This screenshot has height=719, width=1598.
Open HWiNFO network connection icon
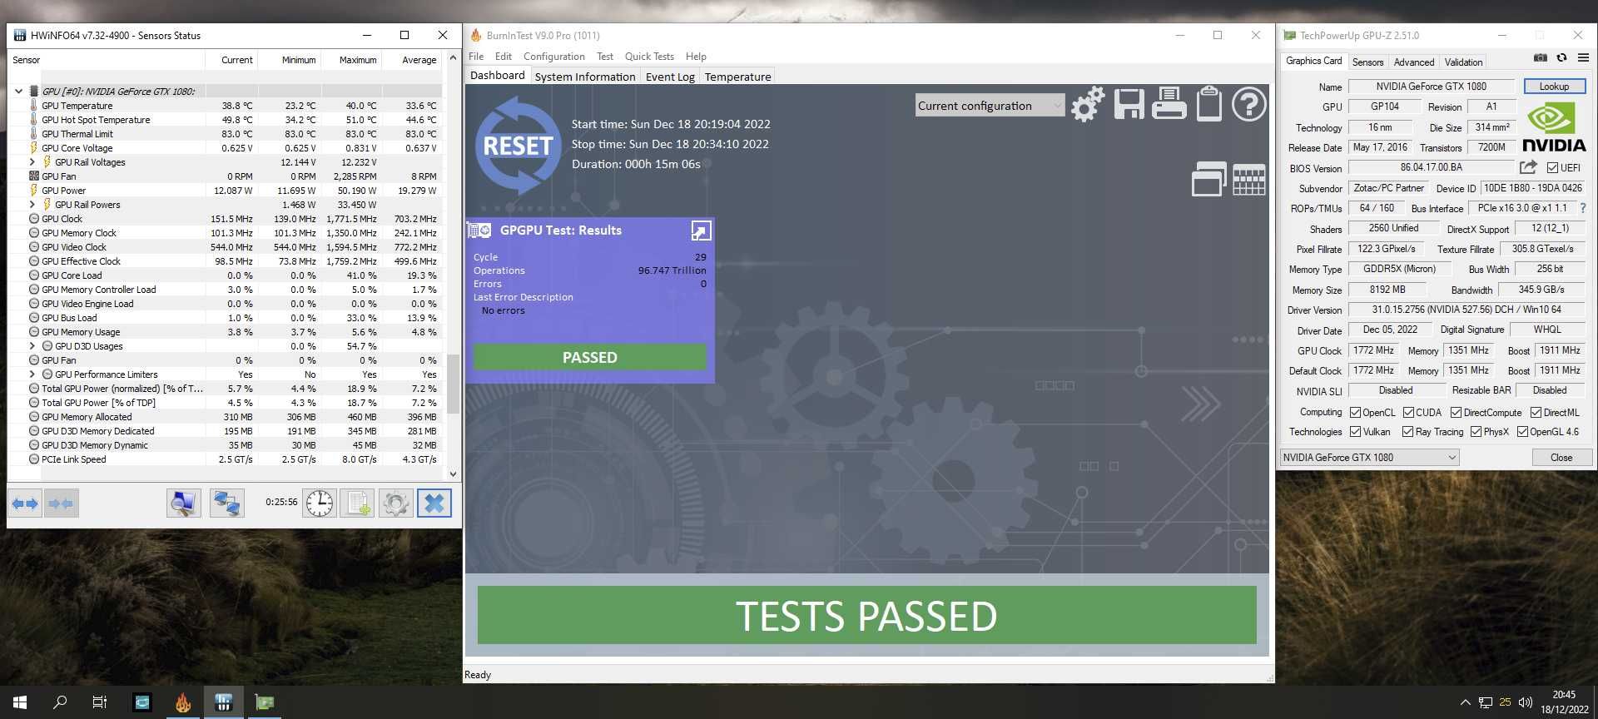[x=226, y=503]
